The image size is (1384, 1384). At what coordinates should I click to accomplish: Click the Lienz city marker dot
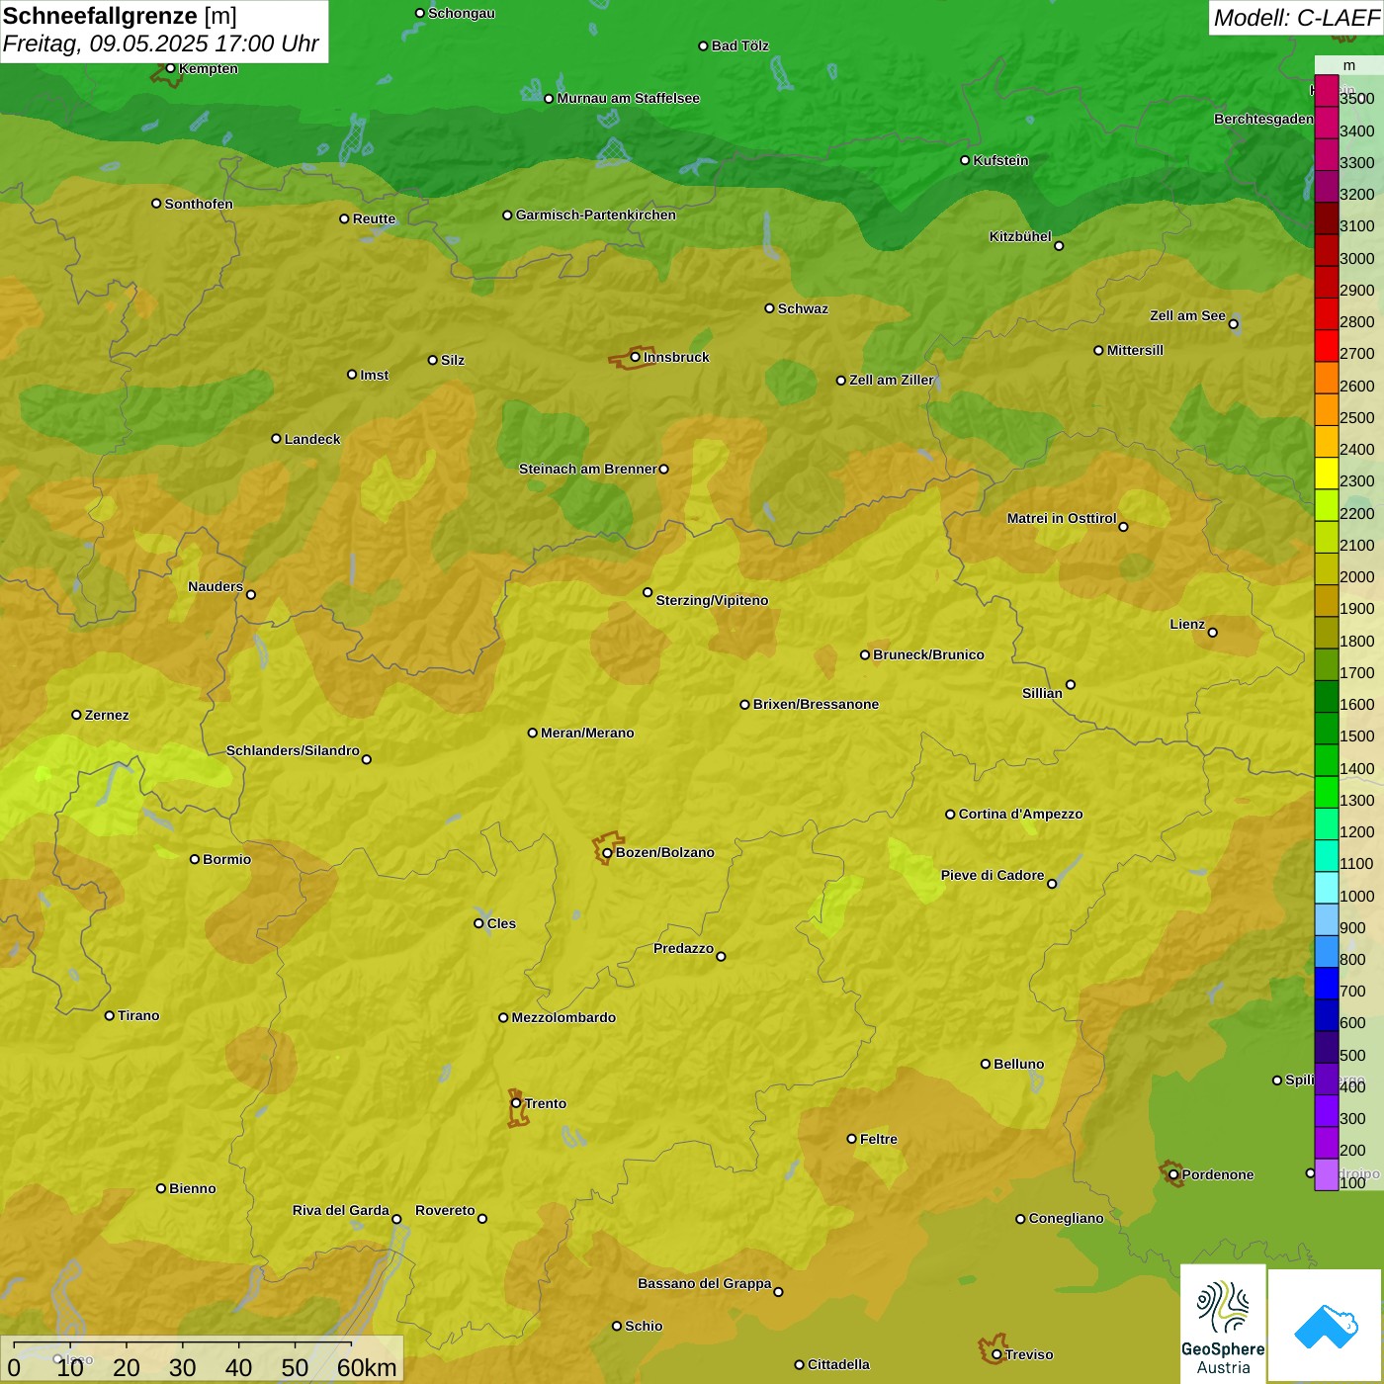point(1213,633)
